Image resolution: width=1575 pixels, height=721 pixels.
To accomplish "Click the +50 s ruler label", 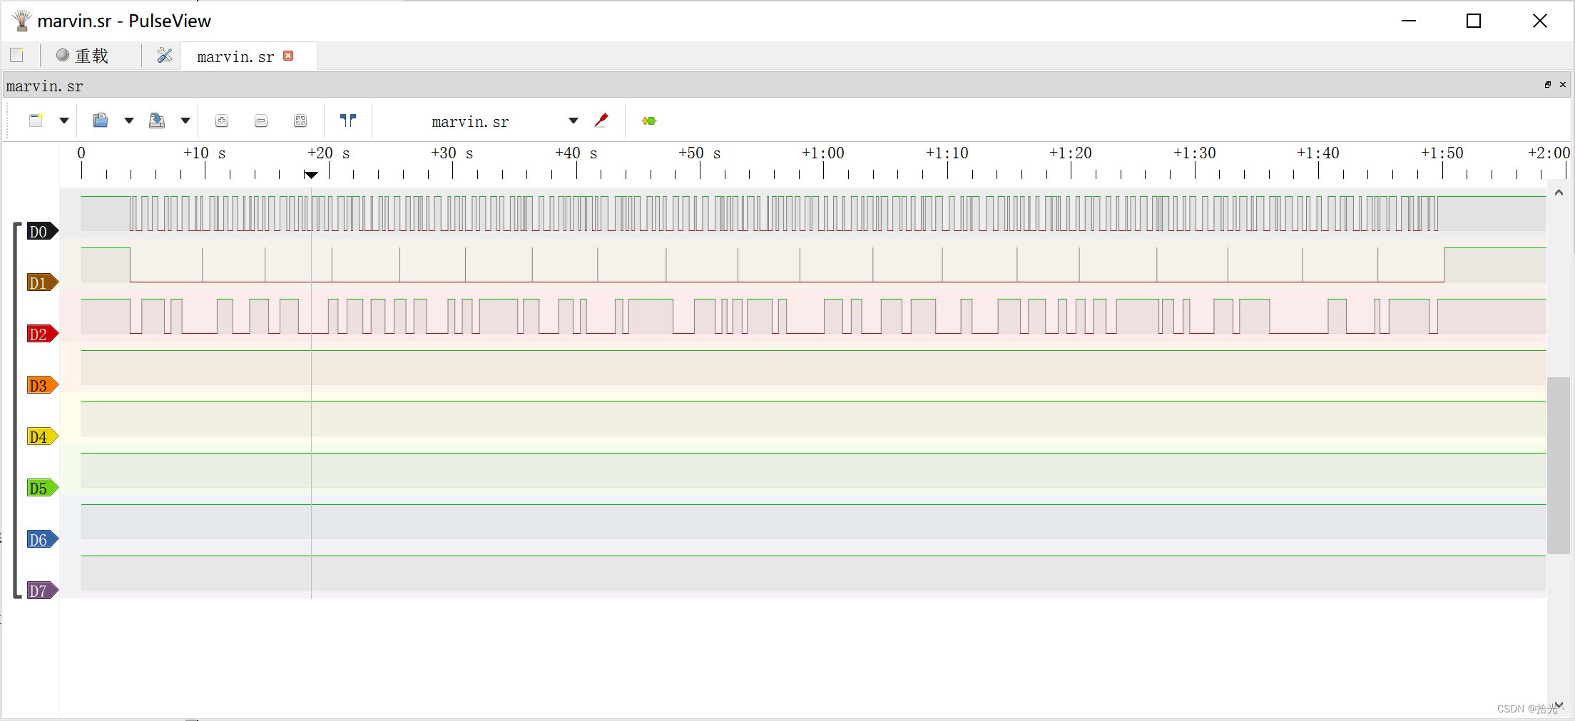I will pos(700,153).
